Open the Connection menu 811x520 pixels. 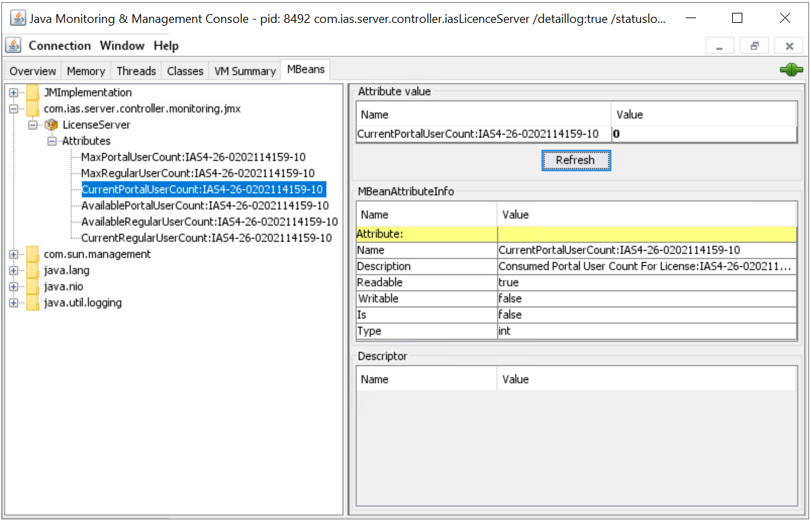click(59, 46)
